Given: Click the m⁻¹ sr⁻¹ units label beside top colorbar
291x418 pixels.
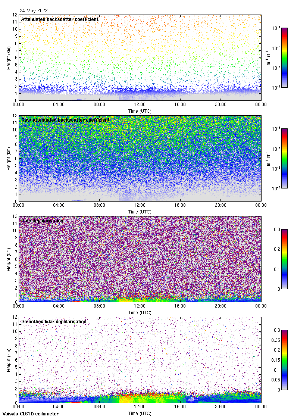Looking at the screenshot, I should pos(269,57).
